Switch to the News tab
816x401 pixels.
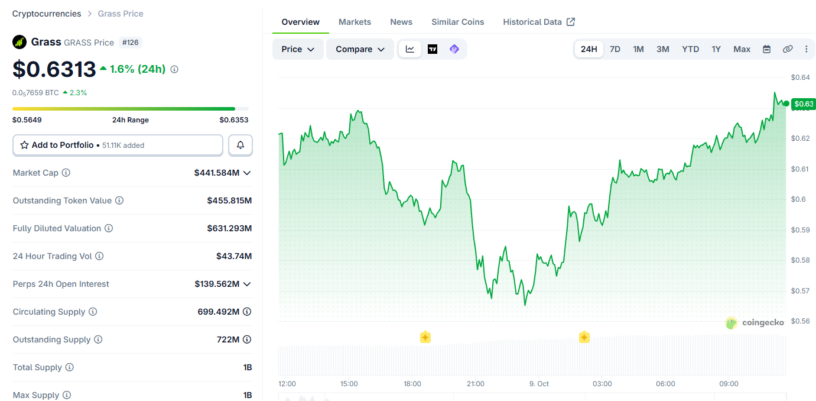pos(401,22)
